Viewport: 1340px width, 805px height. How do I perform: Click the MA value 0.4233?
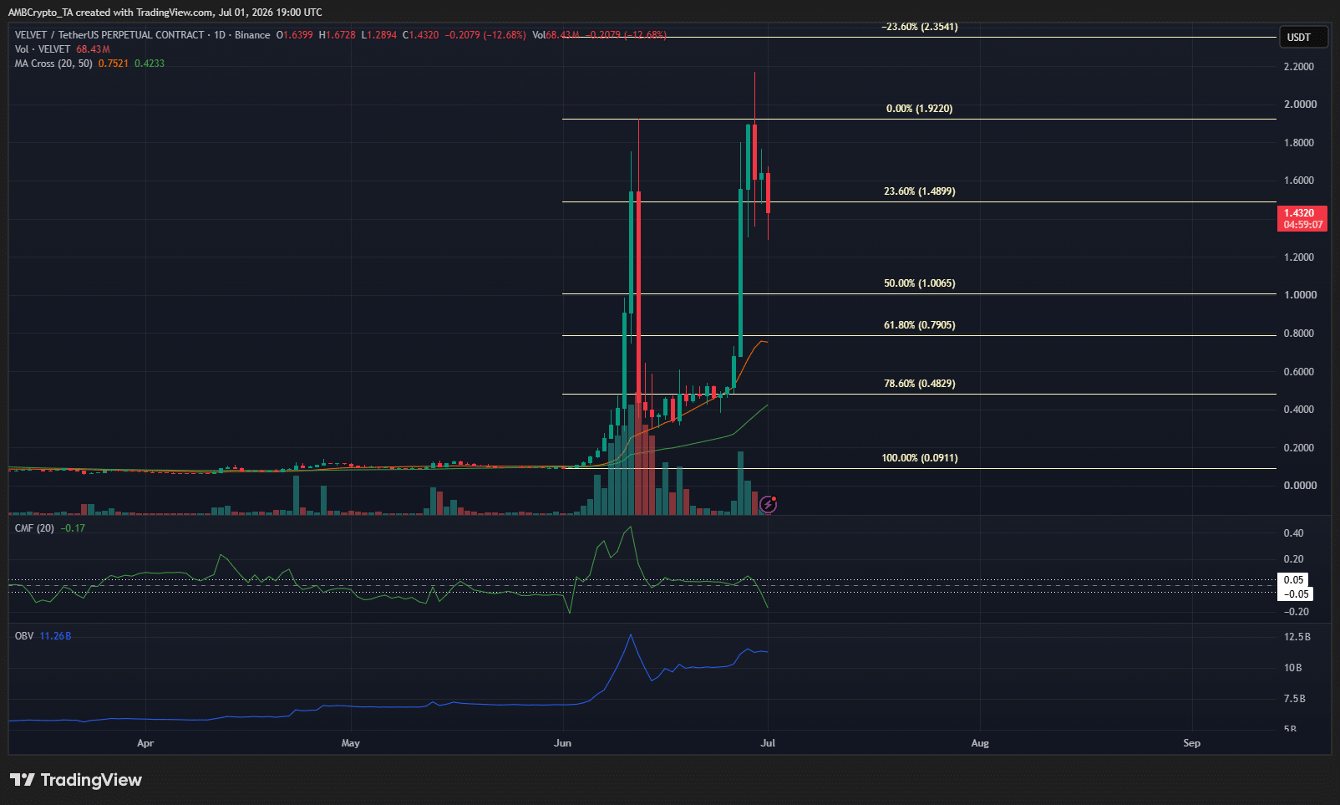click(x=150, y=64)
